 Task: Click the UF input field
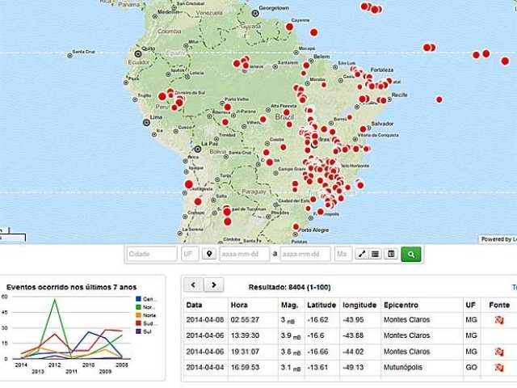(190, 254)
